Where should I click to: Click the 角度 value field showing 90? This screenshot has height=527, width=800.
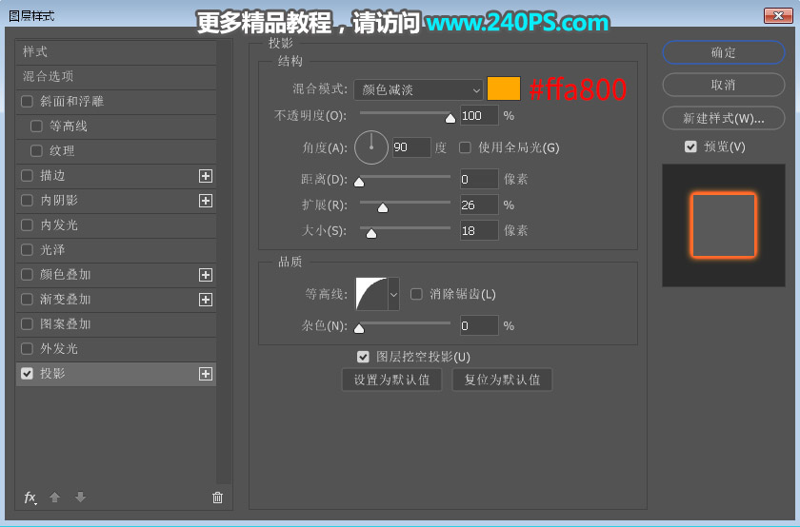pyautogui.click(x=411, y=147)
